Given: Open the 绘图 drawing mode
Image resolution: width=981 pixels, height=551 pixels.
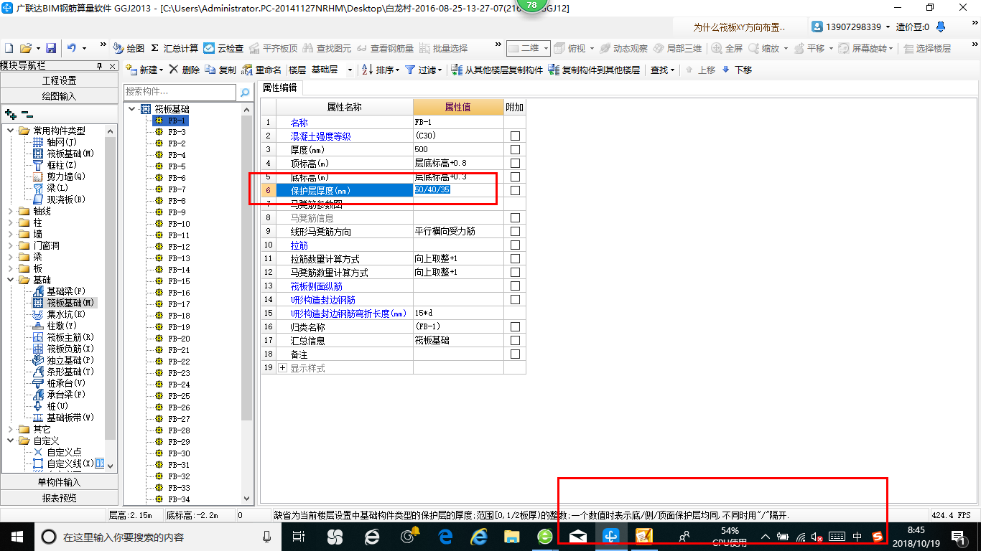Looking at the screenshot, I should coord(129,48).
